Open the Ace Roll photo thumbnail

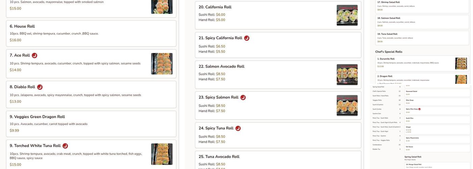click(x=162, y=64)
